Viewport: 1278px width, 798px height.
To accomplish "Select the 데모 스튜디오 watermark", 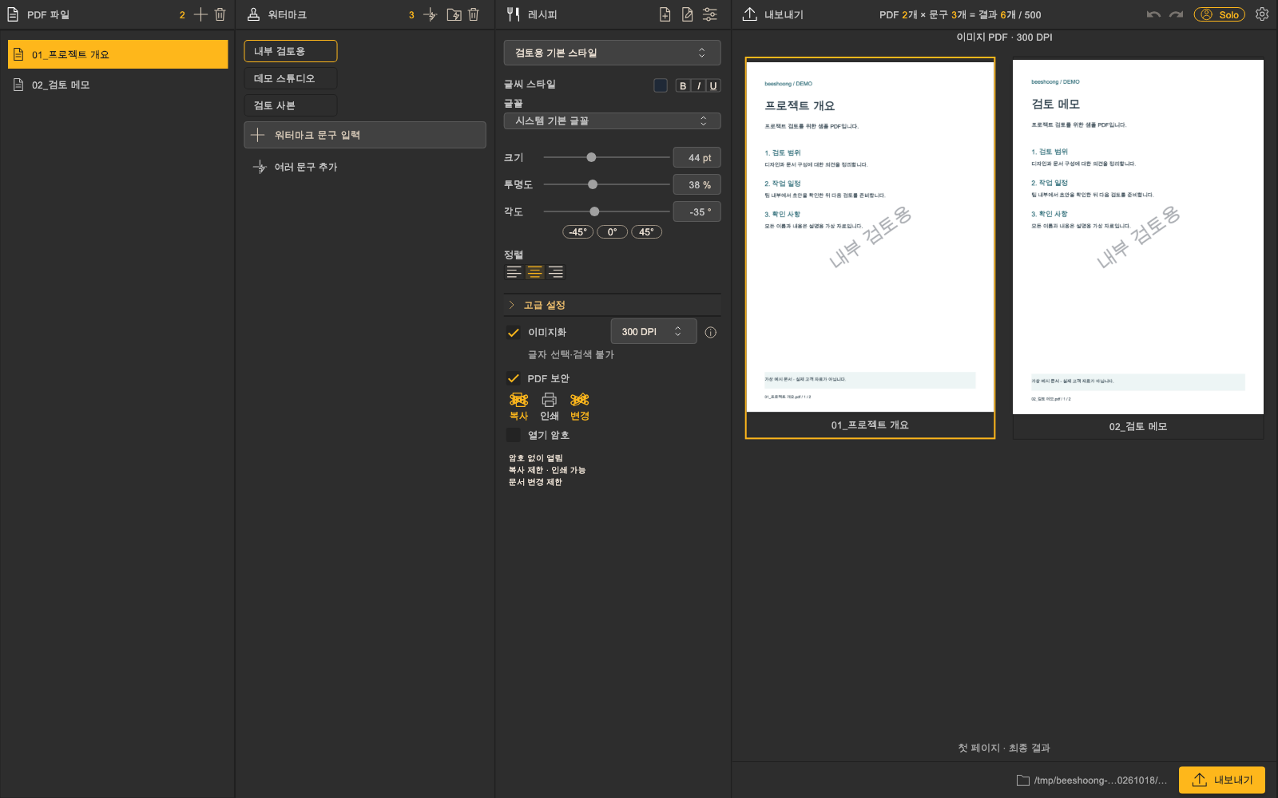I will click(291, 78).
